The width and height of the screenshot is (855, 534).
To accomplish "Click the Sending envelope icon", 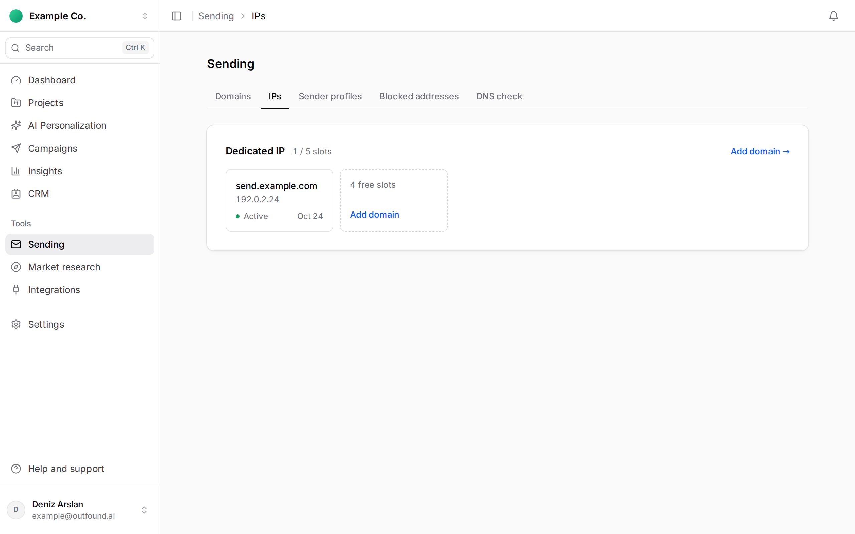I will click(x=16, y=244).
